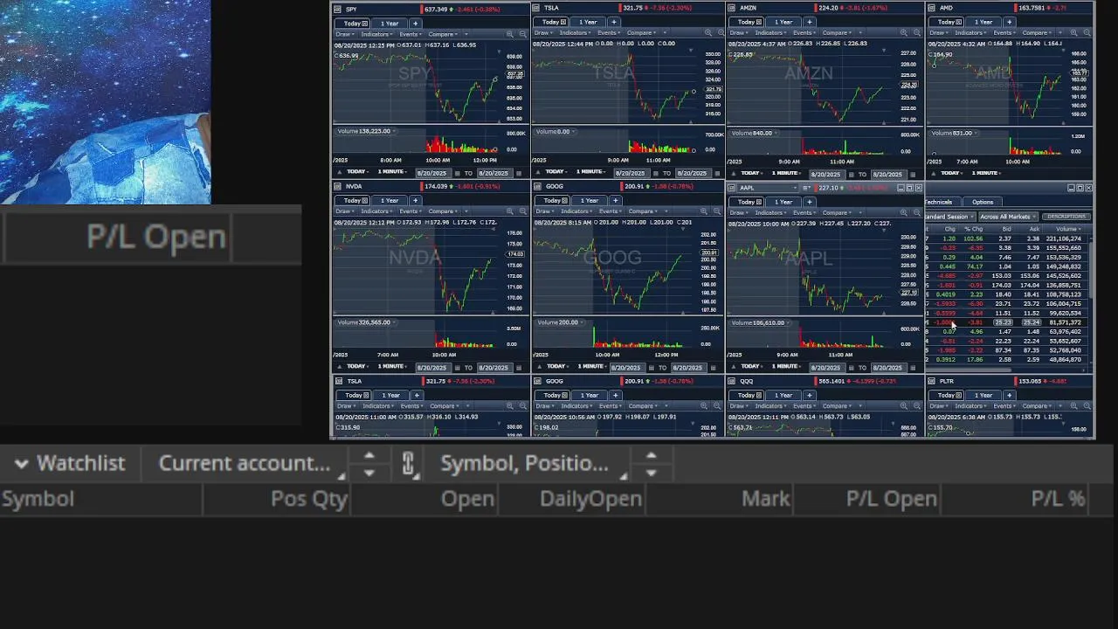Select 1 Year tab in GOOG middle chart

(x=590, y=201)
